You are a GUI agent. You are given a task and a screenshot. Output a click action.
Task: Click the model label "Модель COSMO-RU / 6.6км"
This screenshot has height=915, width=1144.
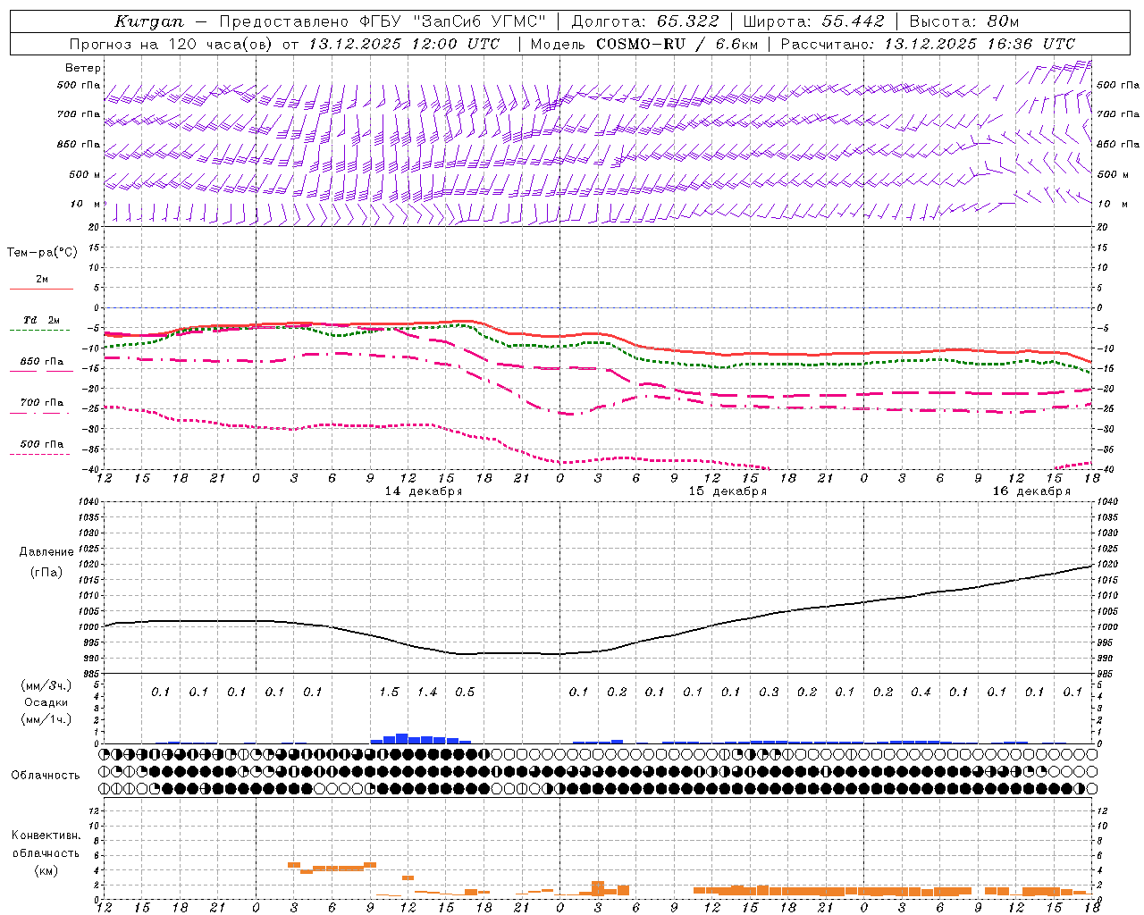(644, 44)
